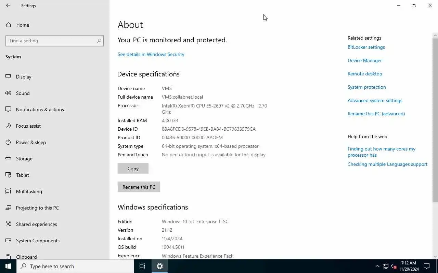438x273 pixels.
Task: Close the Settings window
Action: click(430, 5)
